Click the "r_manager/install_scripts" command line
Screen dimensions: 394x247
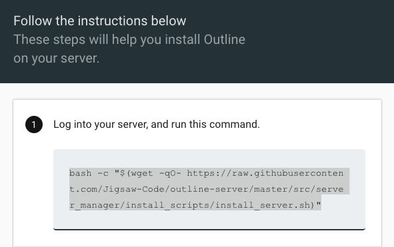click(x=195, y=205)
